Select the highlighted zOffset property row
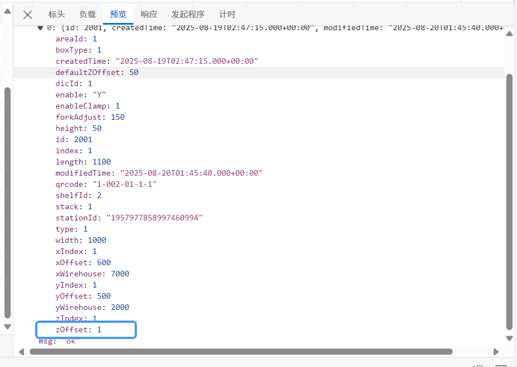This screenshot has height=367, width=517. click(x=86, y=330)
